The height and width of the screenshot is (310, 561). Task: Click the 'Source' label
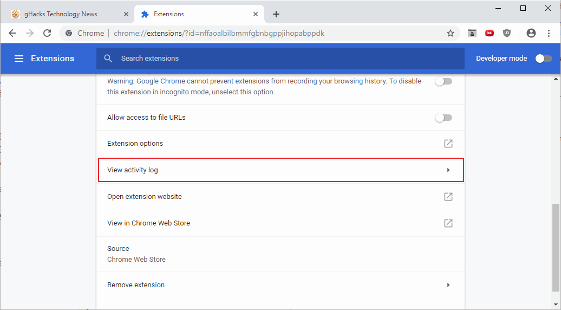(x=118, y=248)
